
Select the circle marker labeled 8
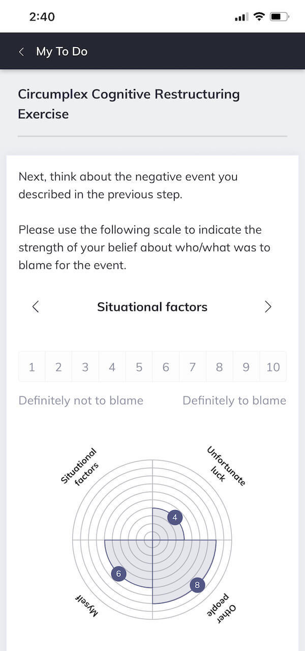tap(197, 585)
